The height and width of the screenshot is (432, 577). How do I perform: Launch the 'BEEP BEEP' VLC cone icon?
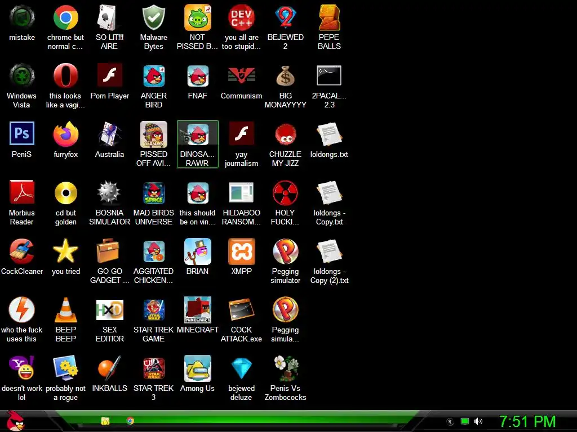click(65, 310)
